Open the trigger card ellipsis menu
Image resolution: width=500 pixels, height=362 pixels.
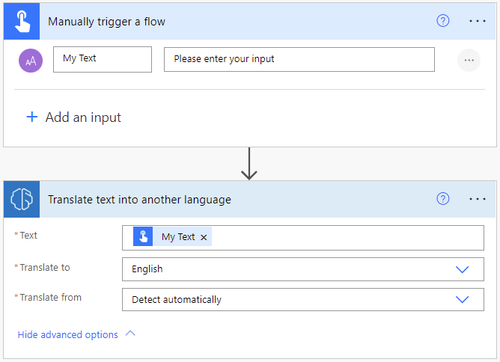[x=478, y=21]
